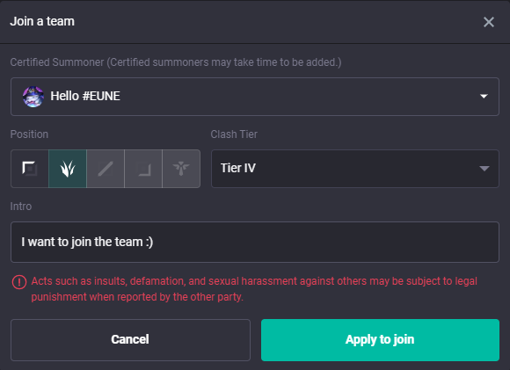Select the Support position icon
The height and width of the screenshot is (370, 510).
pyautogui.click(x=181, y=169)
